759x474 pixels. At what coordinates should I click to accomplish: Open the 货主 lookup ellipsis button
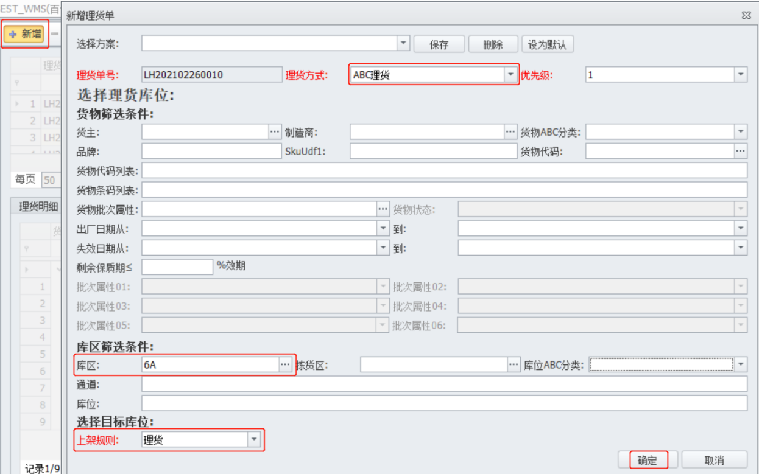[274, 132]
